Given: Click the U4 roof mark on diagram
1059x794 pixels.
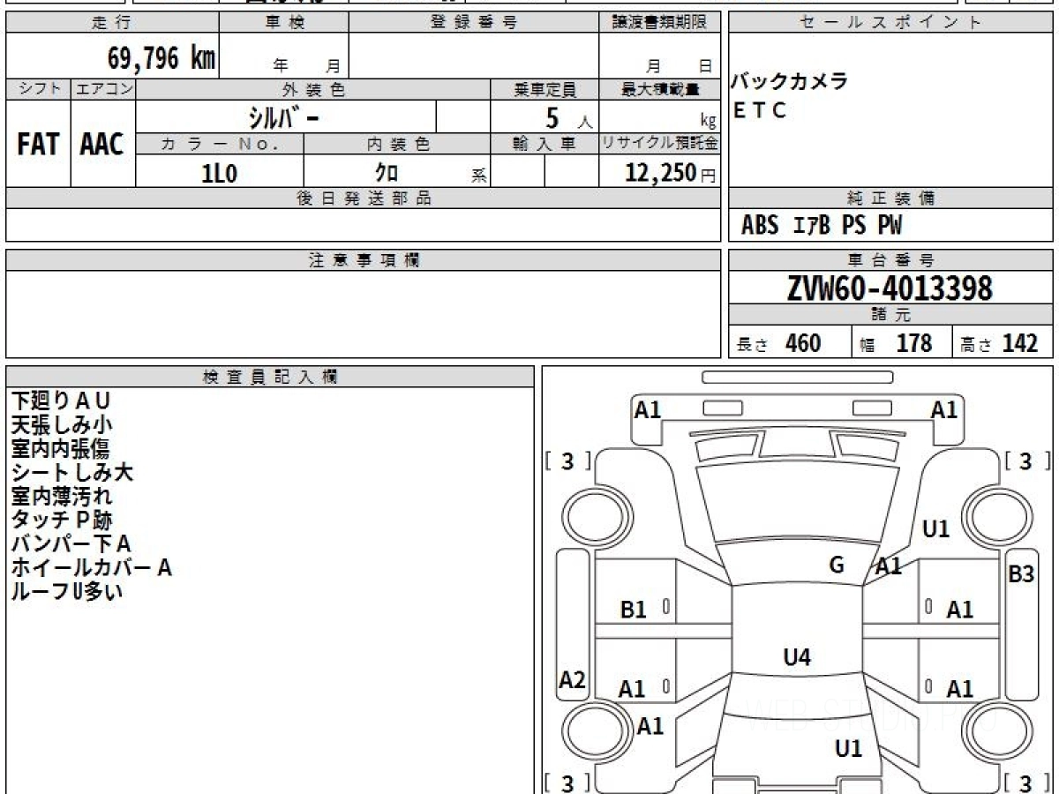Looking at the screenshot, I should point(797,656).
